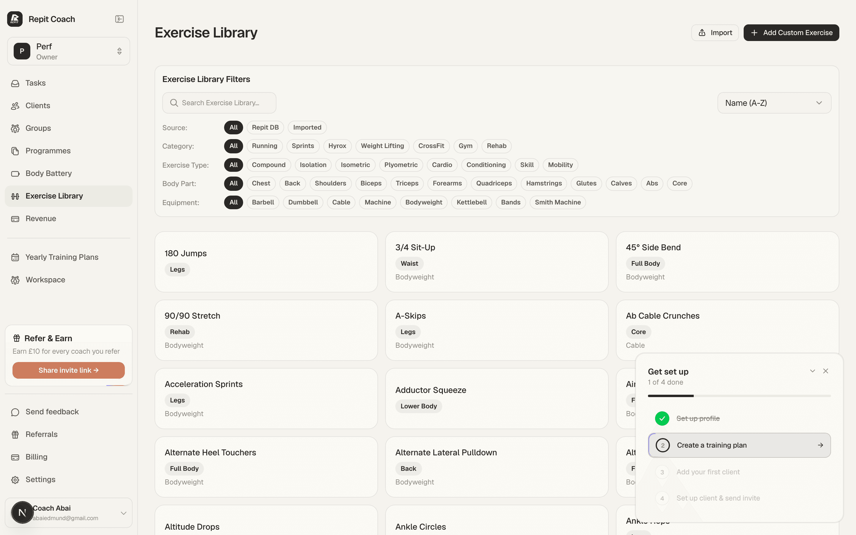Viewport: 856px width, 535px height.
Task: Select the All chip in Category row
Action: (233, 146)
